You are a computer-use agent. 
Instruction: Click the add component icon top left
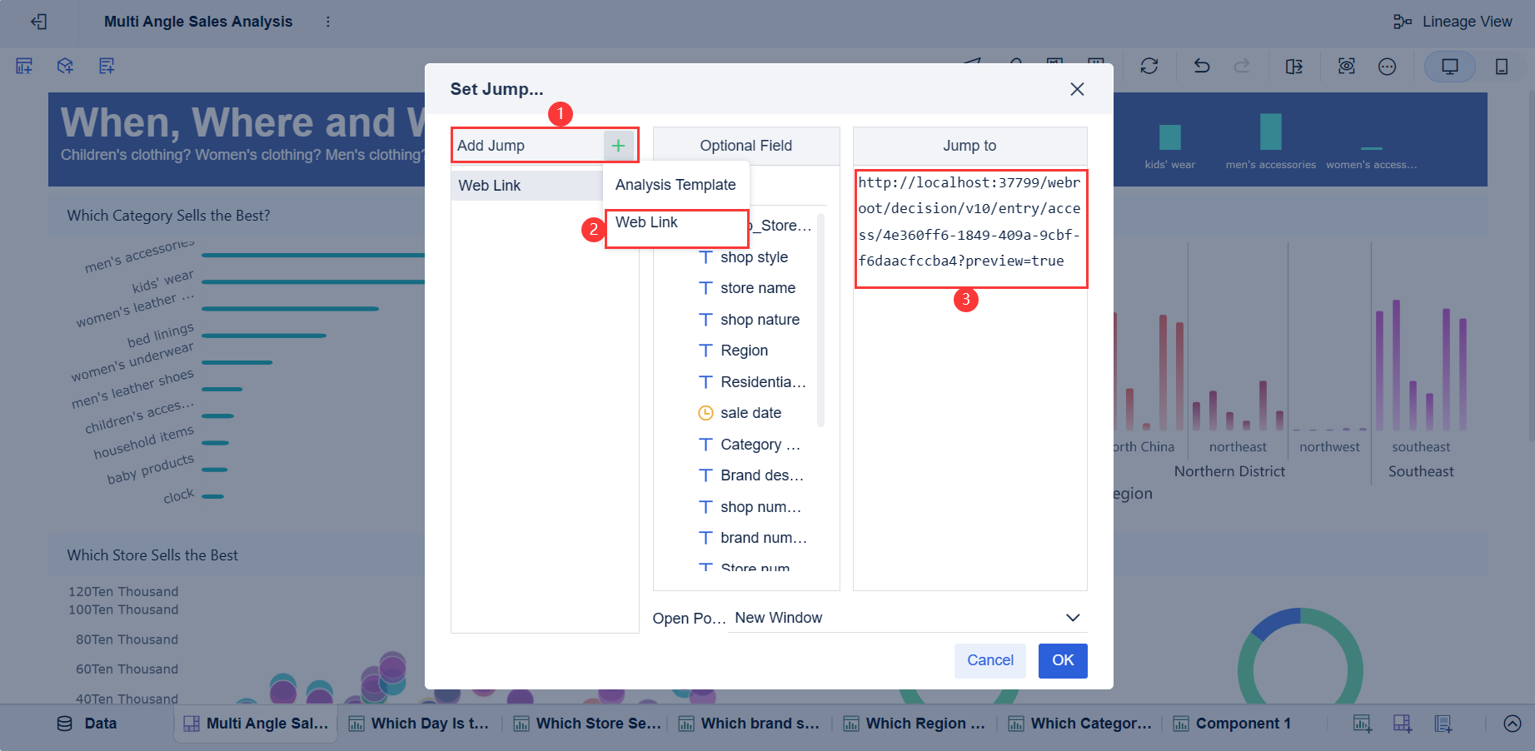tap(23, 65)
